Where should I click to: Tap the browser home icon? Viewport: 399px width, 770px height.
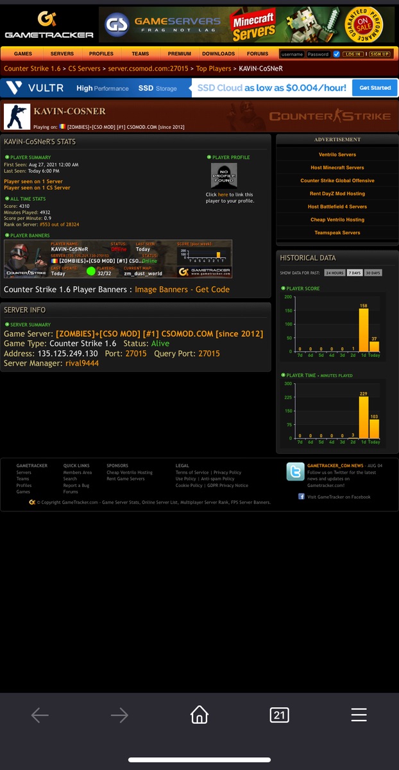(199, 715)
